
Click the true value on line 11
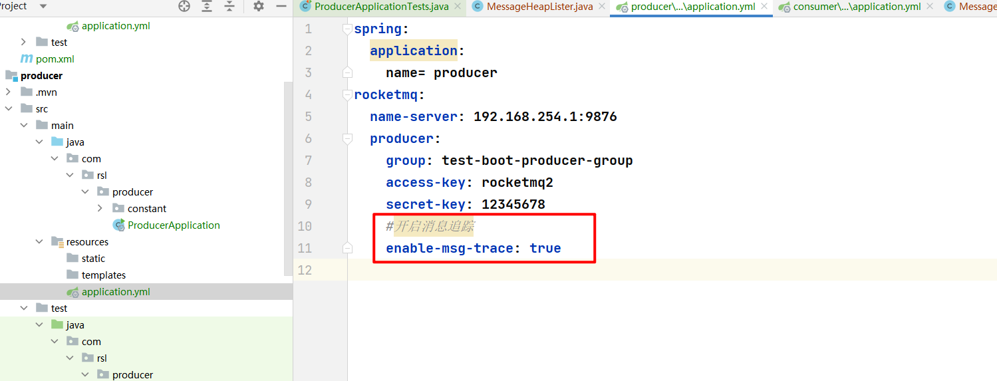(x=545, y=248)
